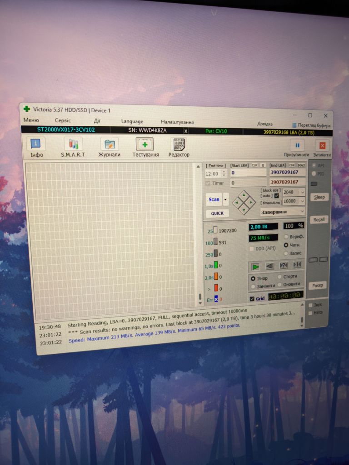Click the Scan button
Screen dimensions: 349x465
click(x=214, y=200)
